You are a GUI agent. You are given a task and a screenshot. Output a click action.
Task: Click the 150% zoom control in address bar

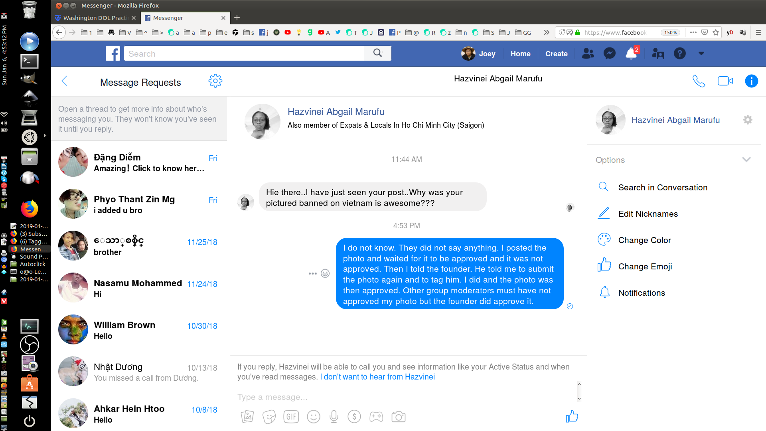[670, 32]
